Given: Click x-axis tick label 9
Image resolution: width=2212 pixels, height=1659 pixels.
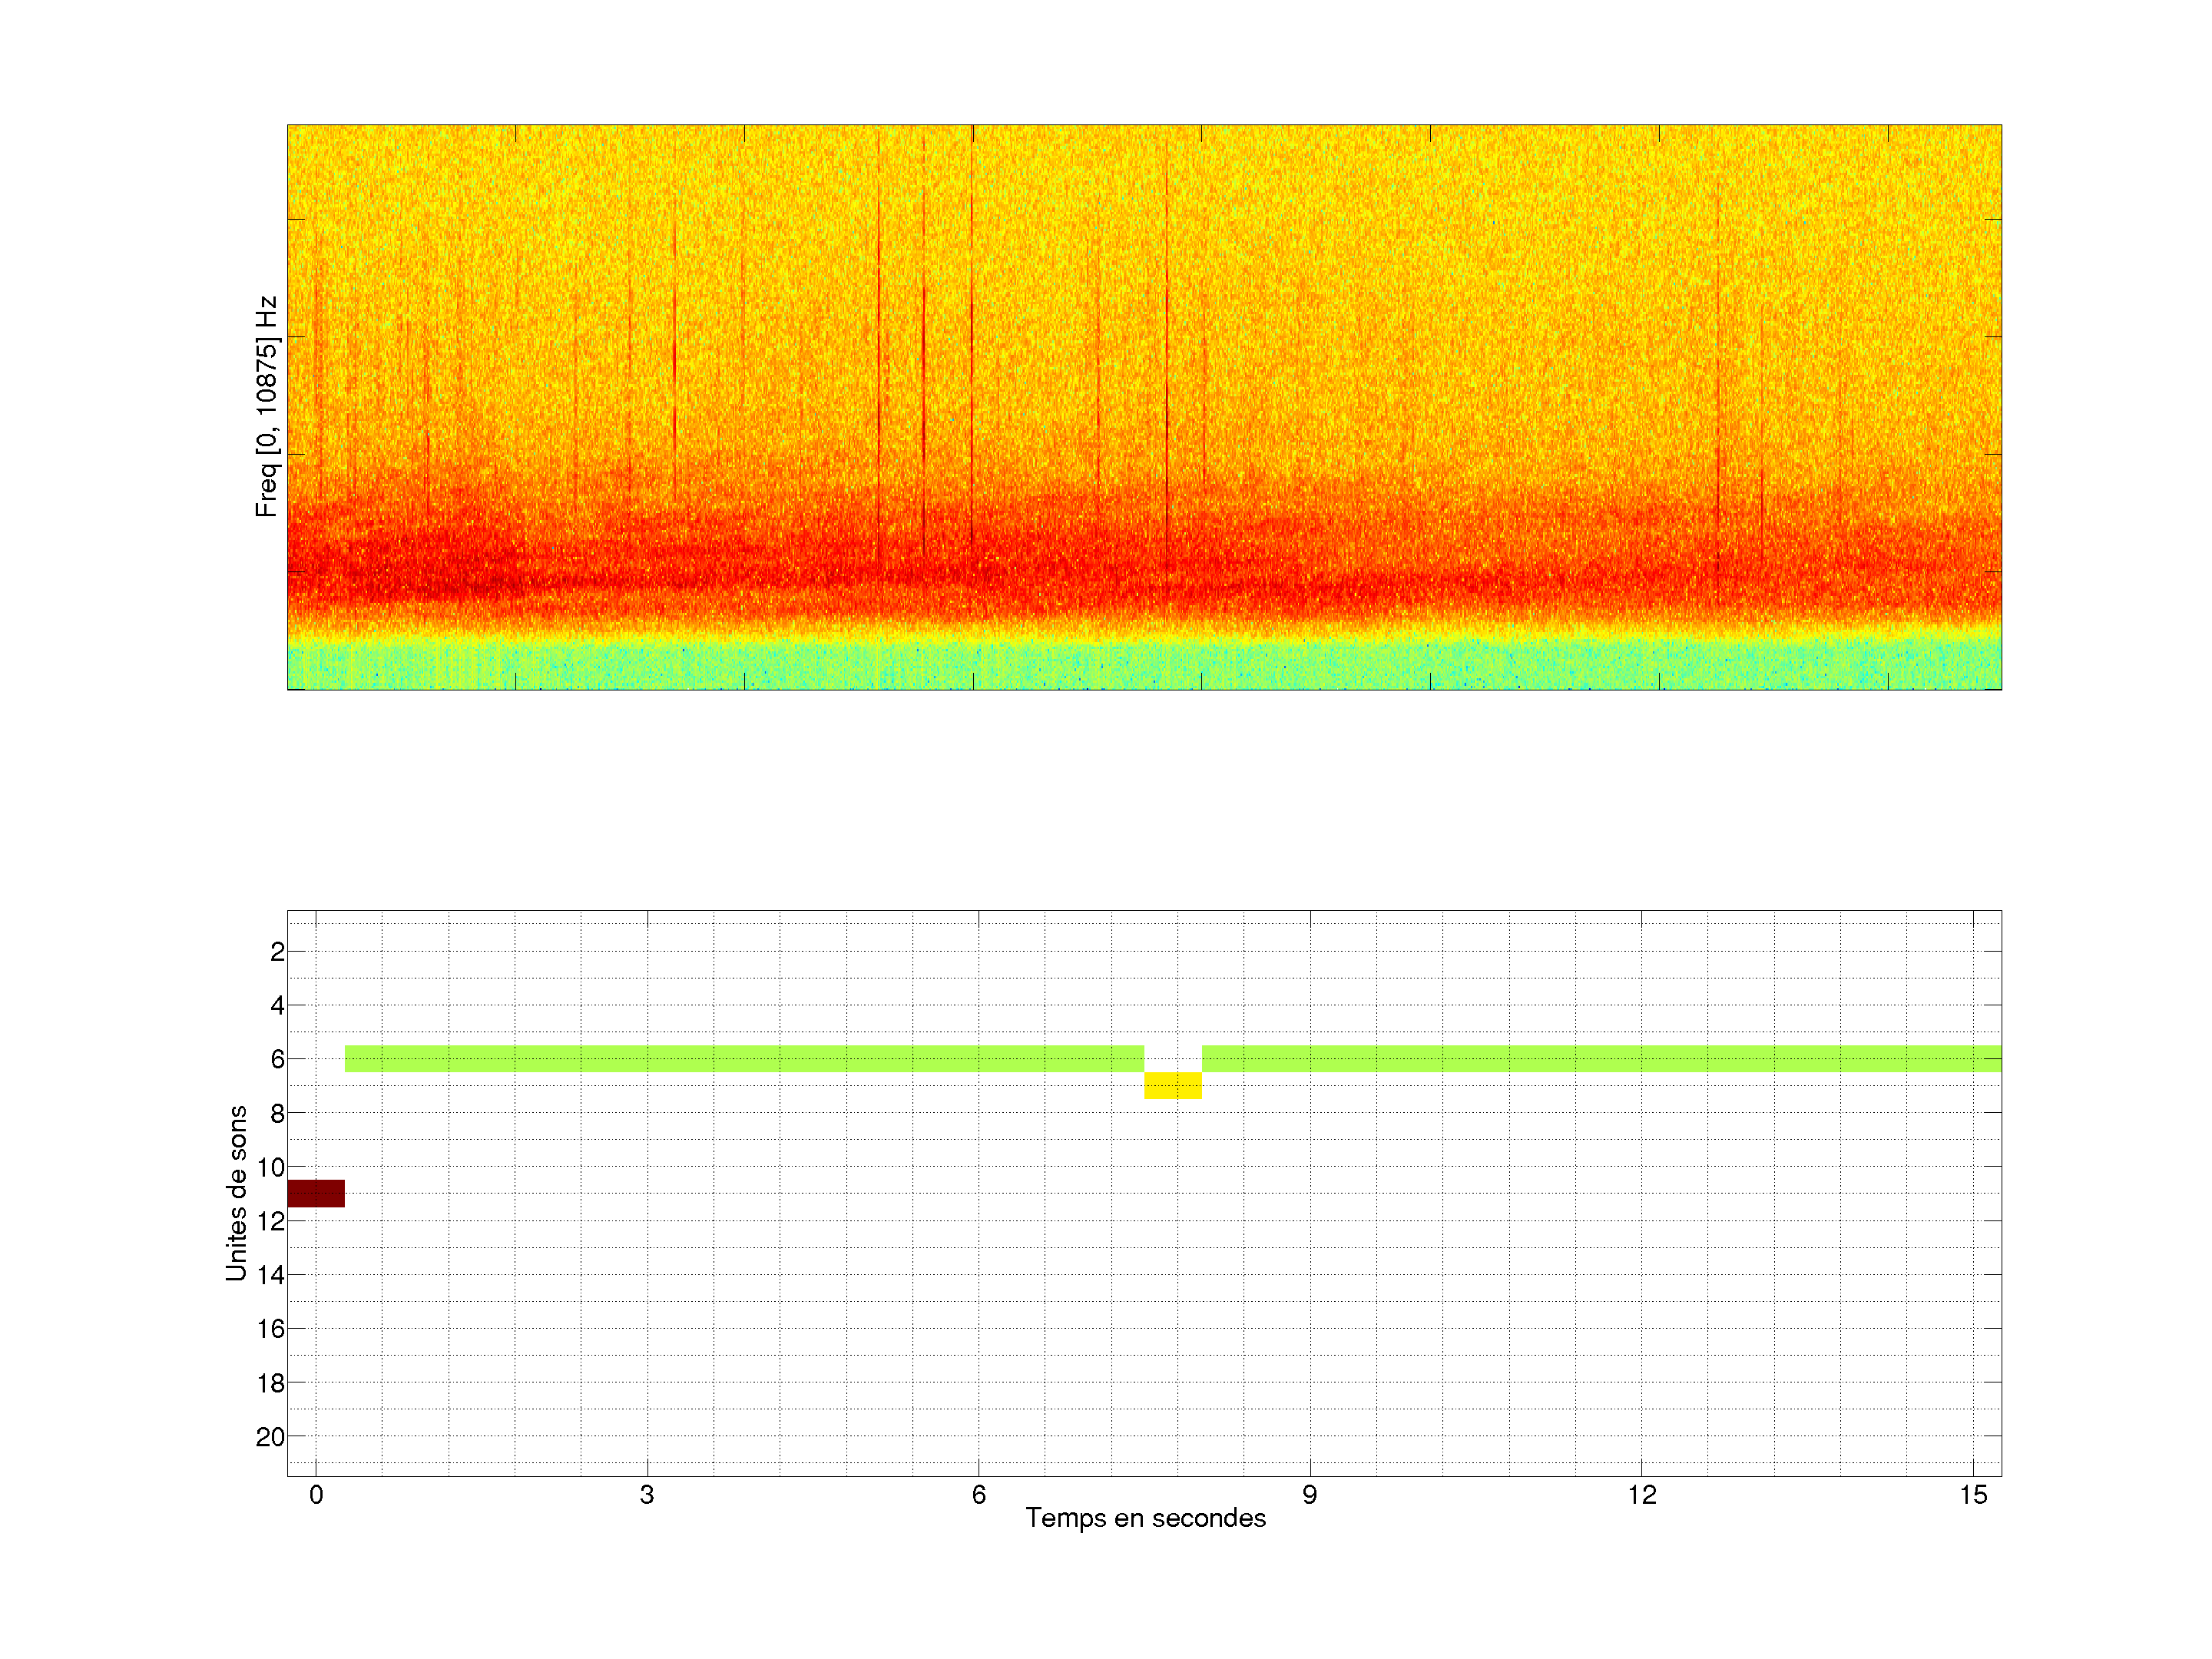Looking at the screenshot, I should pyautogui.click(x=1310, y=1495).
